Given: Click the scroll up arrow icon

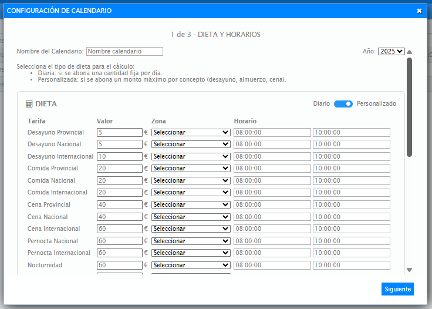Looking at the screenshot, I should 410,52.
